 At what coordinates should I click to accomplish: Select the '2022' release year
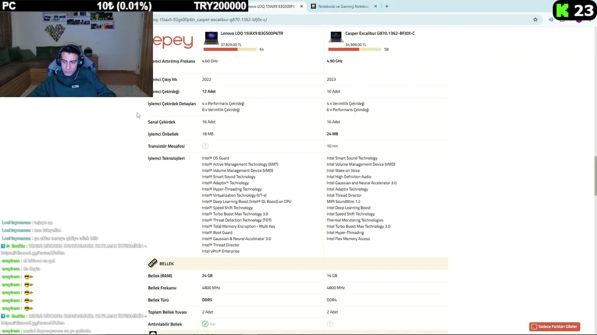[207, 80]
